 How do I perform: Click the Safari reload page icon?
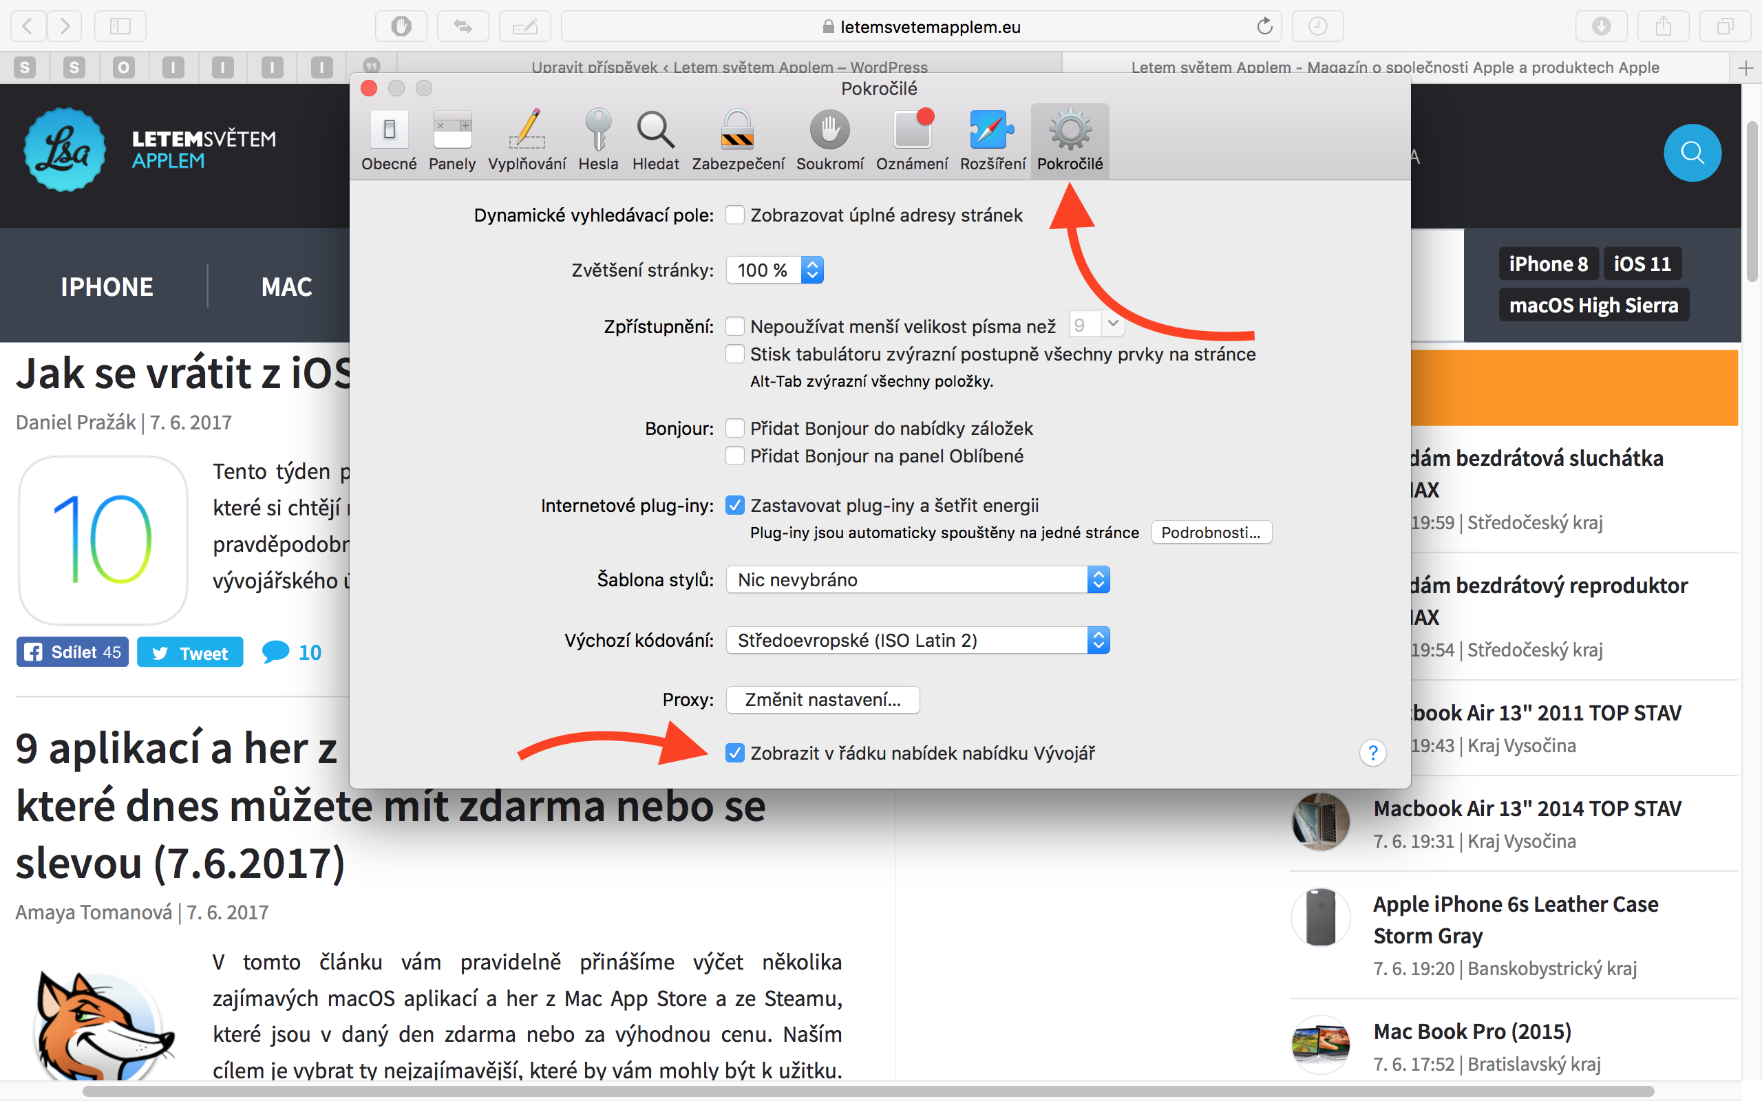[1264, 27]
